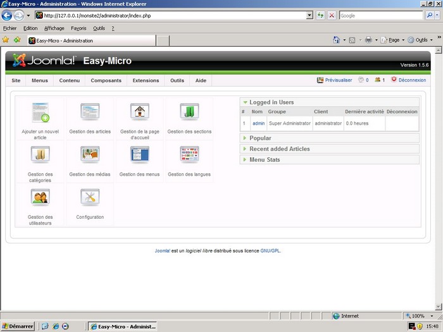
Task: Open search provider dropdown arrow
Action: point(437,16)
